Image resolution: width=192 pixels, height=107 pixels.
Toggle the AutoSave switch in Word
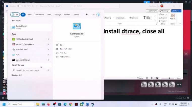pos(19,6)
